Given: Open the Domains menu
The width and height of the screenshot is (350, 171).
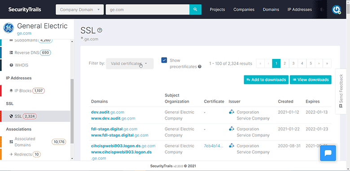Looking at the screenshot, I should pos(271,9).
